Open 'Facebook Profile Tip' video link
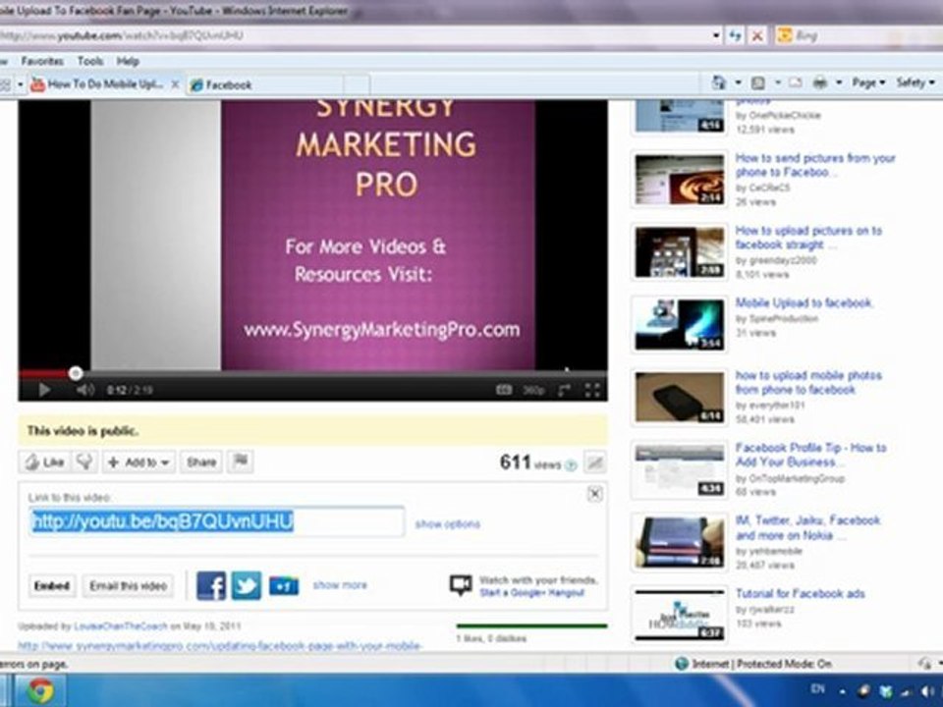Image resolution: width=943 pixels, height=707 pixels. click(x=810, y=455)
